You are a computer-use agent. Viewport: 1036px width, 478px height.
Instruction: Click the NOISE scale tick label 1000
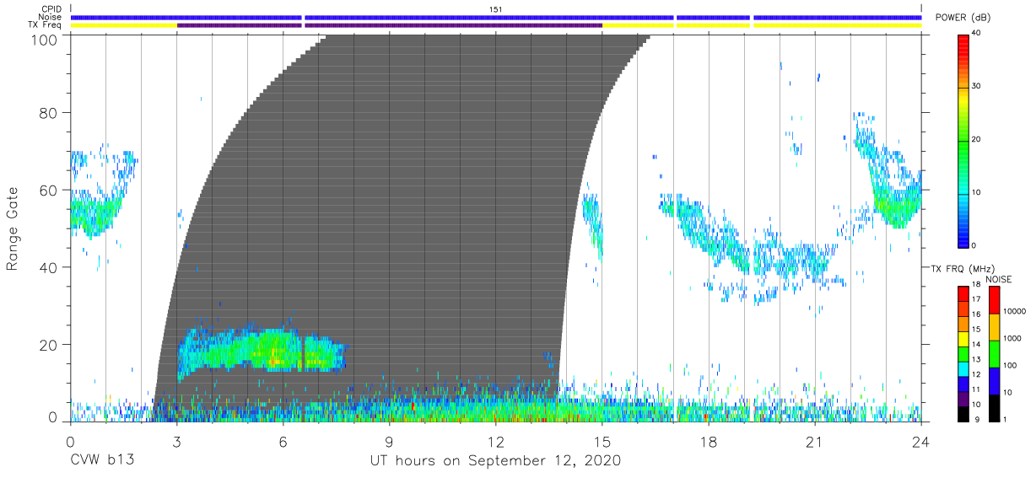click(x=1012, y=338)
